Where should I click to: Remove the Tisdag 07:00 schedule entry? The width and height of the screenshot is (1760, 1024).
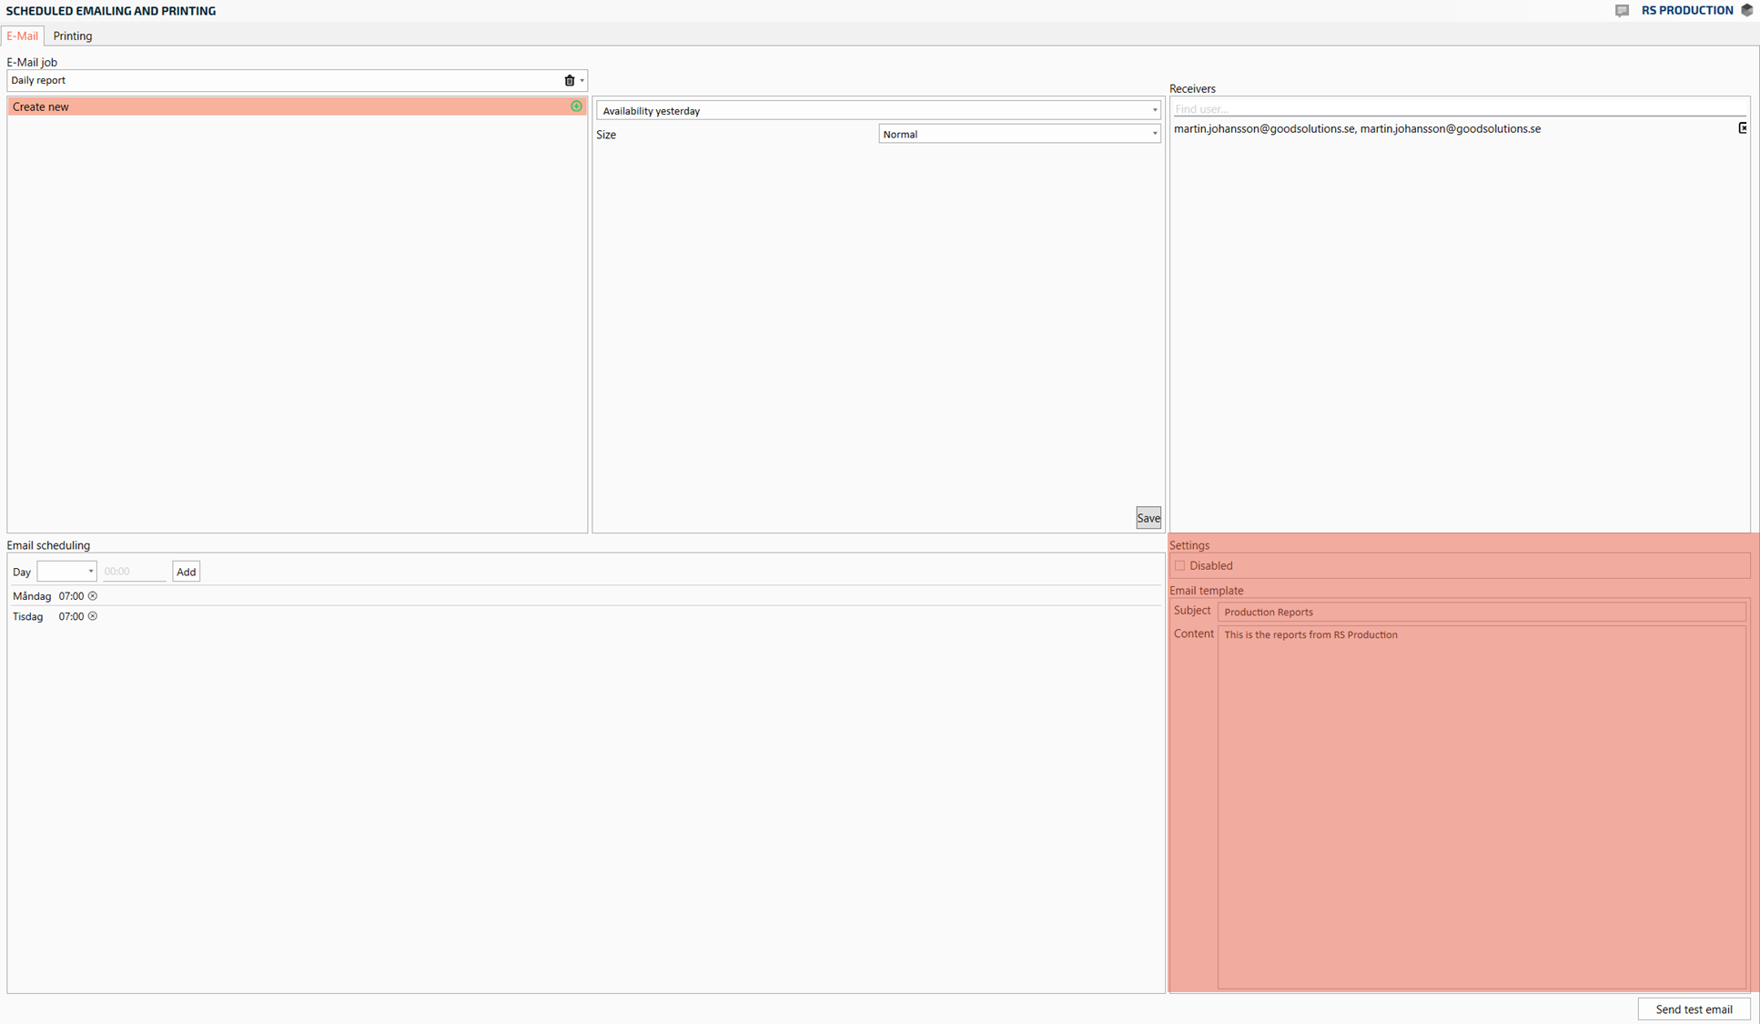pyautogui.click(x=93, y=616)
